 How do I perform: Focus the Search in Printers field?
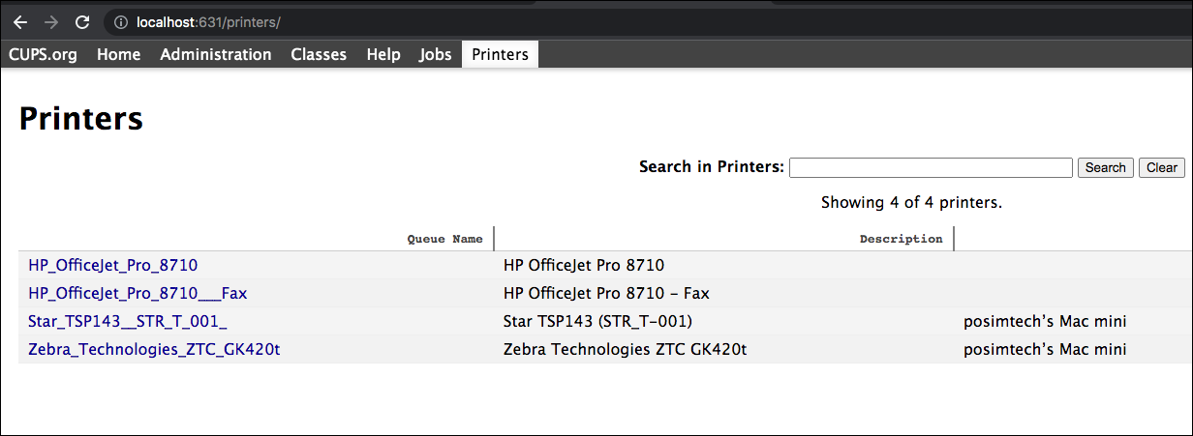[931, 167]
